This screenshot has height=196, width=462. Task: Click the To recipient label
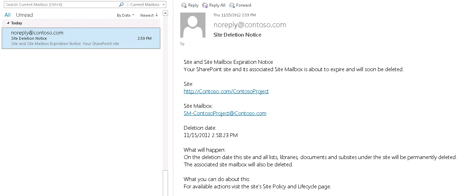(x=182, y=44)
